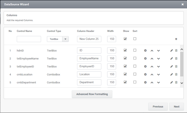This screenshot has width=187, height=113.
Task: Go to Next wizard step
Action: (177, 107)
